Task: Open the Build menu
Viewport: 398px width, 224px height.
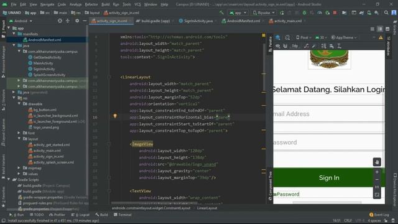Action: point(105,4)
